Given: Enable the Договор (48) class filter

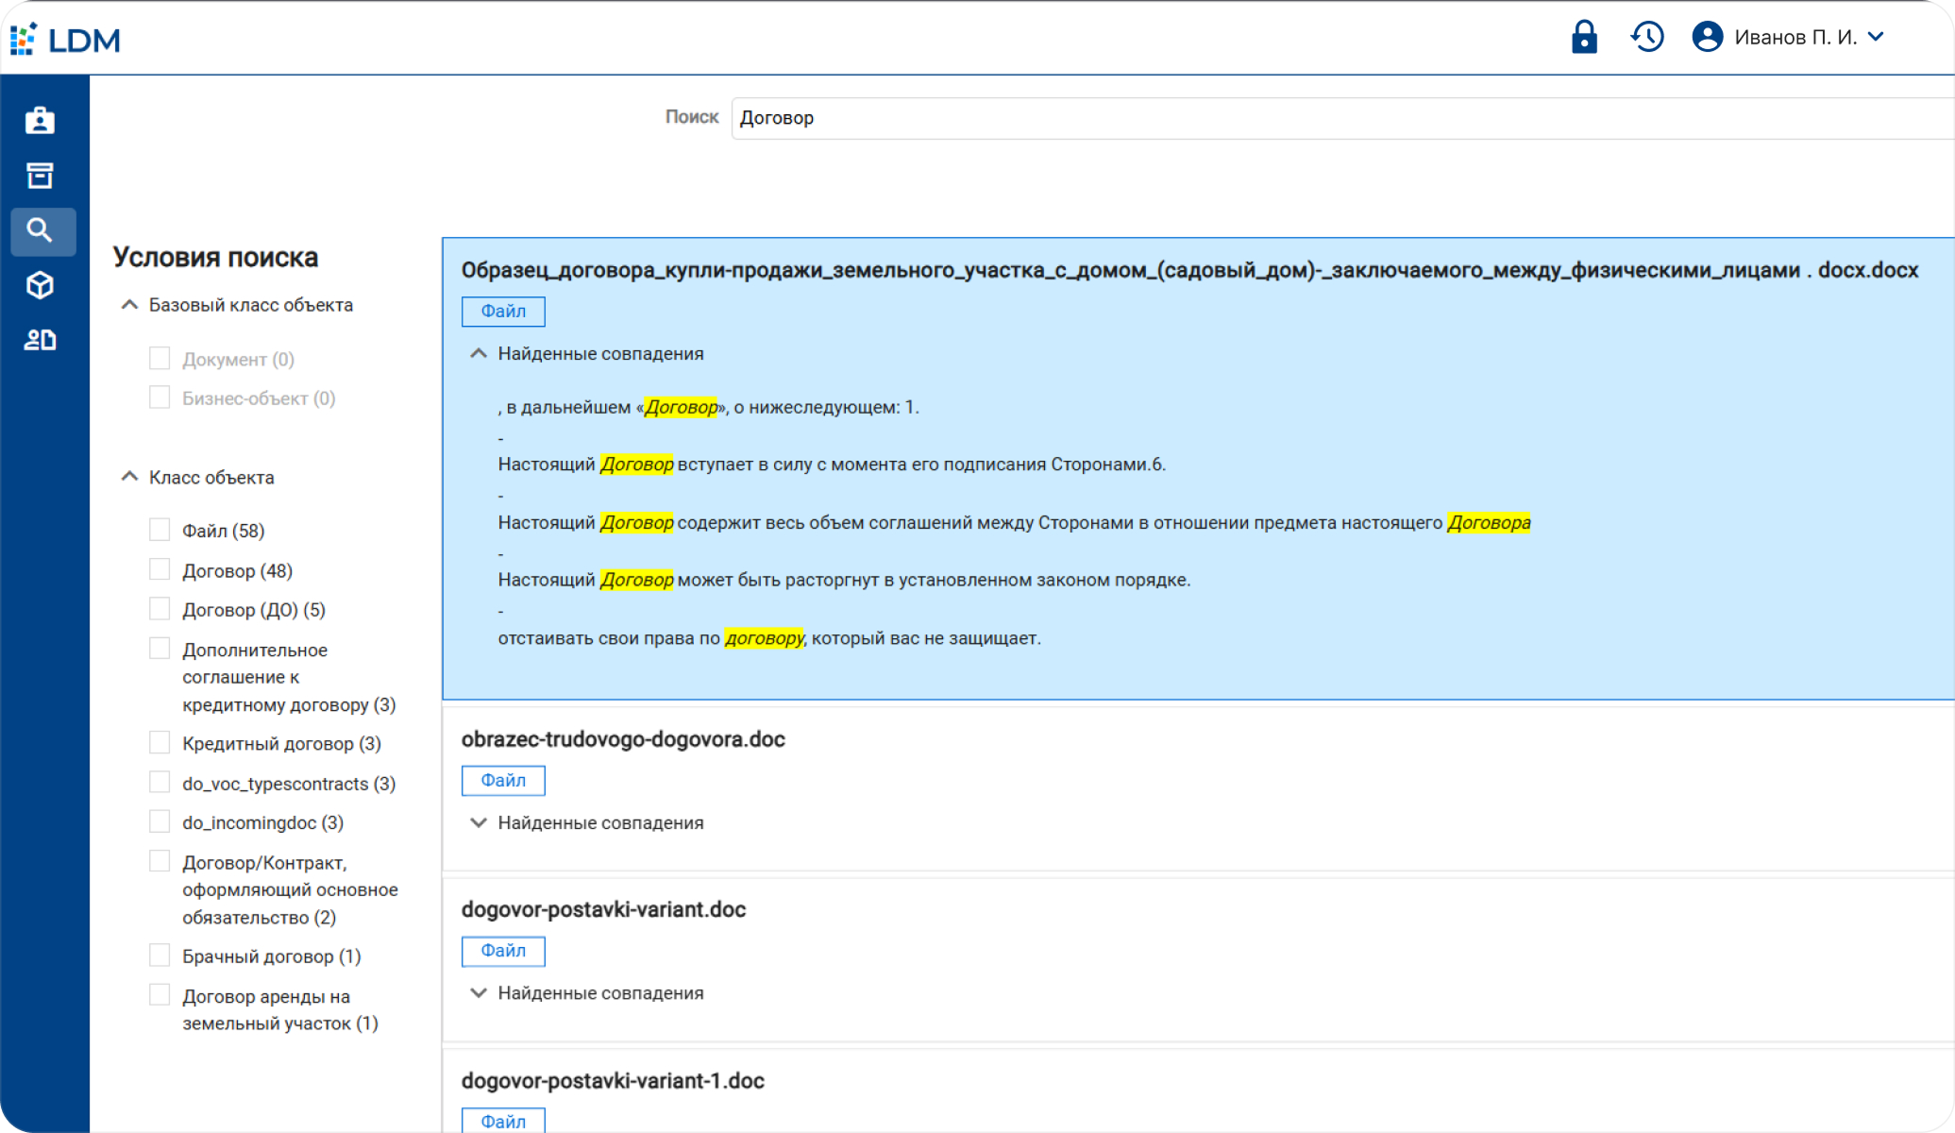Looking at the screenshot, I should [x=159, y=569].
